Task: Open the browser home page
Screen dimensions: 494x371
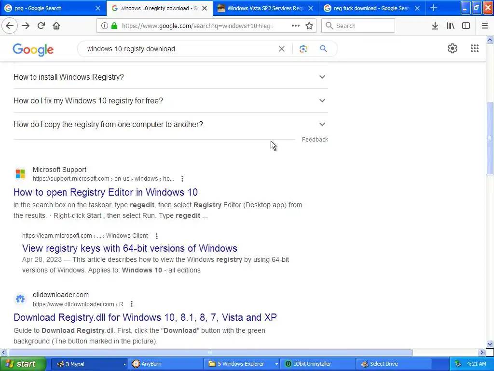Action: click(56, 26)
